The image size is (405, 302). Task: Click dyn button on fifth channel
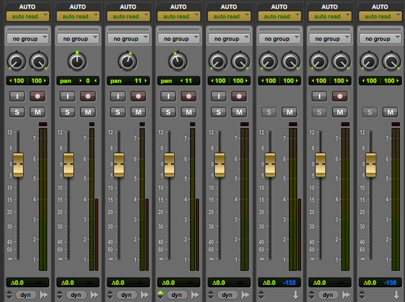pyautogui.click(x=227, y=295)
